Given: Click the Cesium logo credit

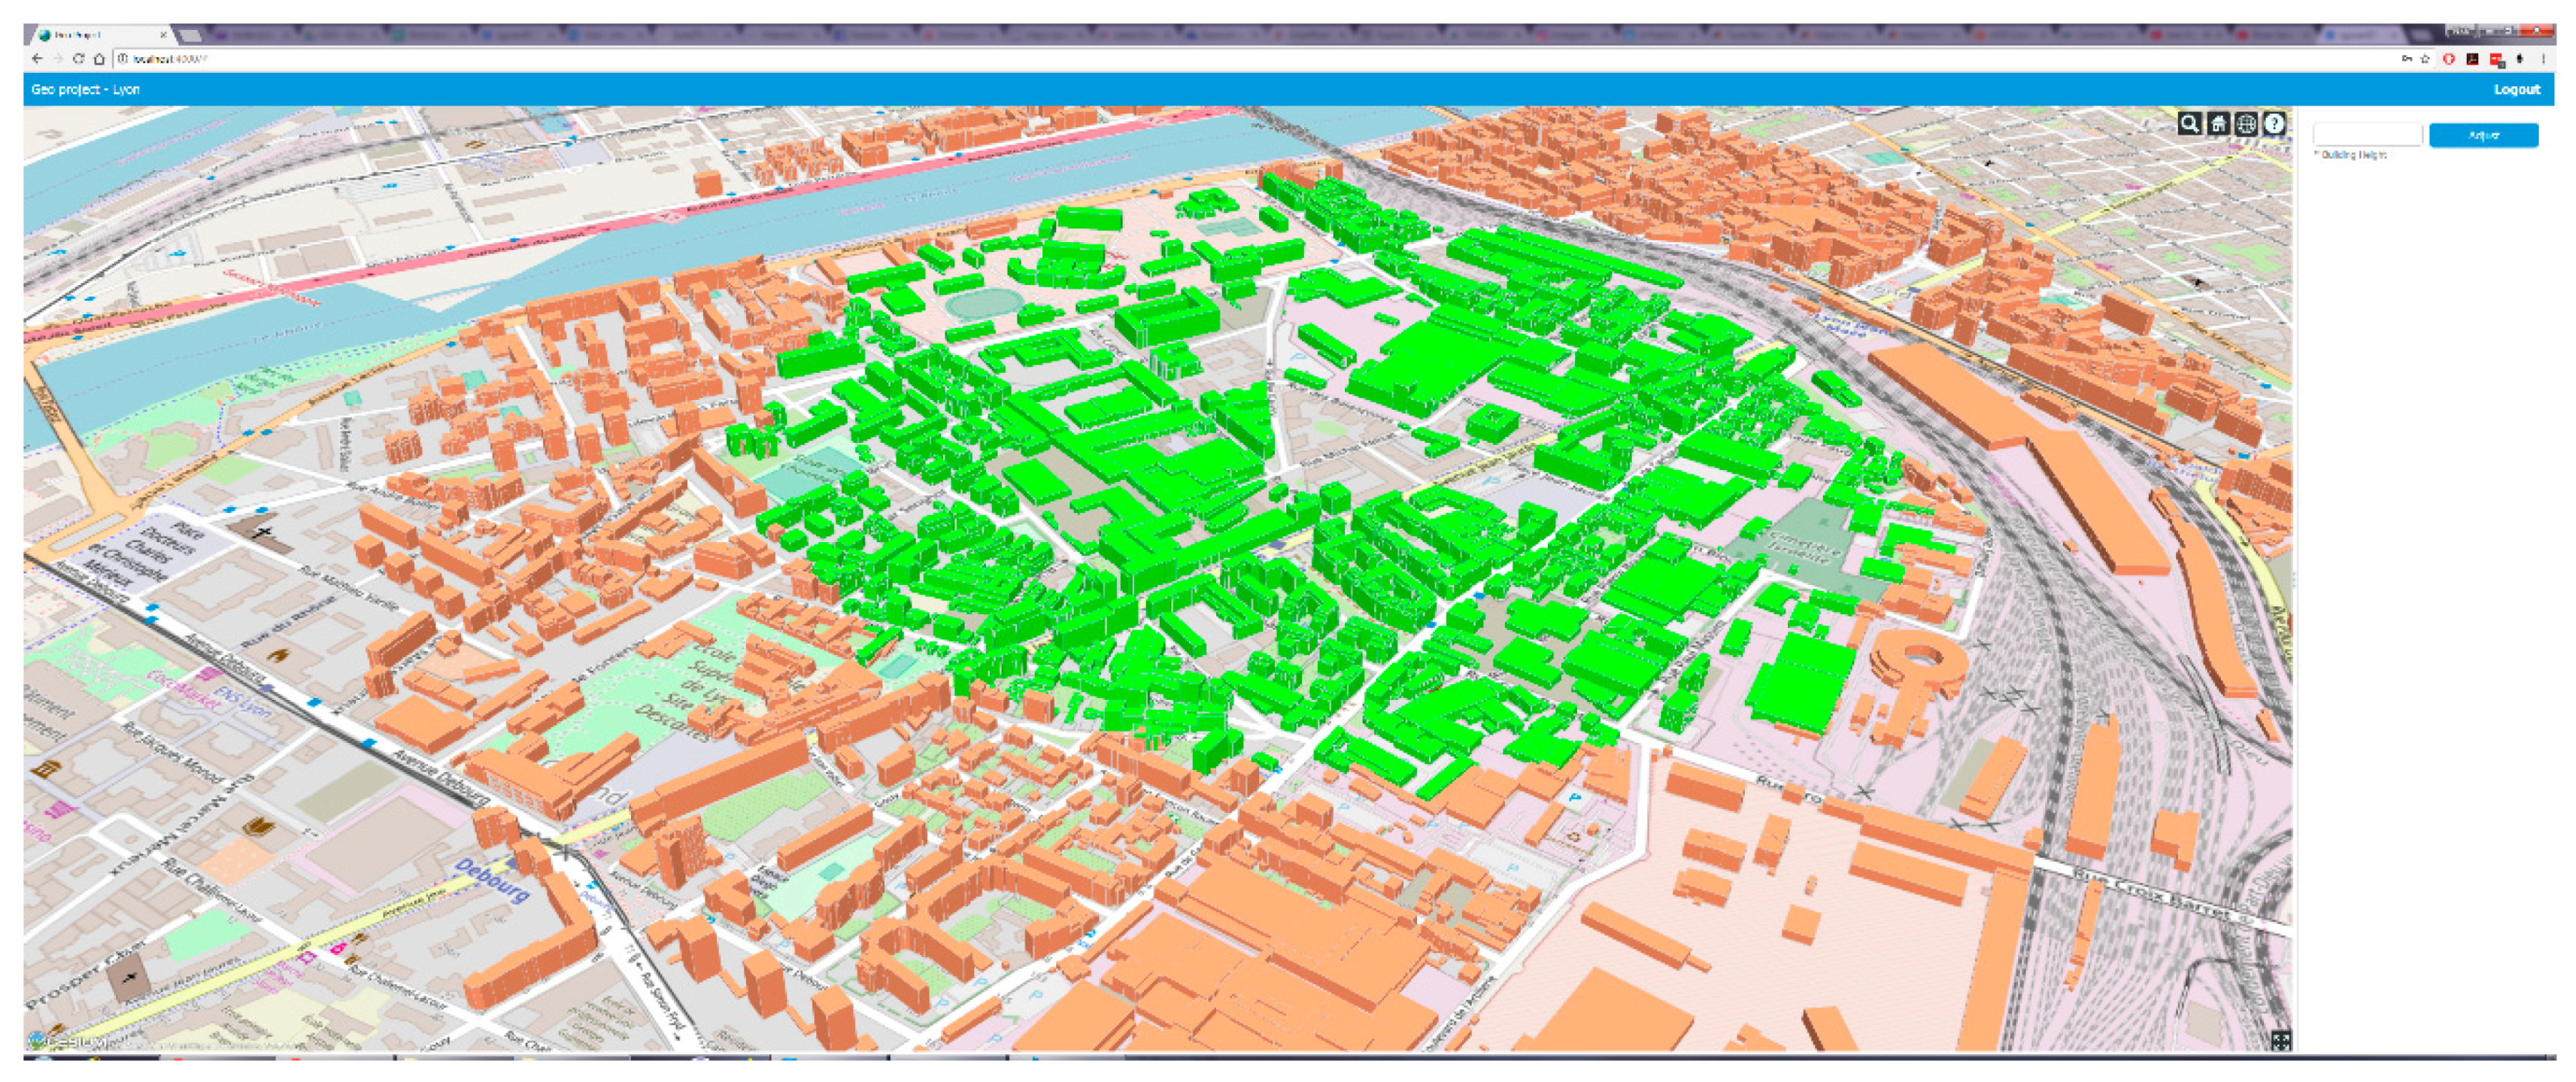Looking at the screenshot, I should coord(68,1042).
